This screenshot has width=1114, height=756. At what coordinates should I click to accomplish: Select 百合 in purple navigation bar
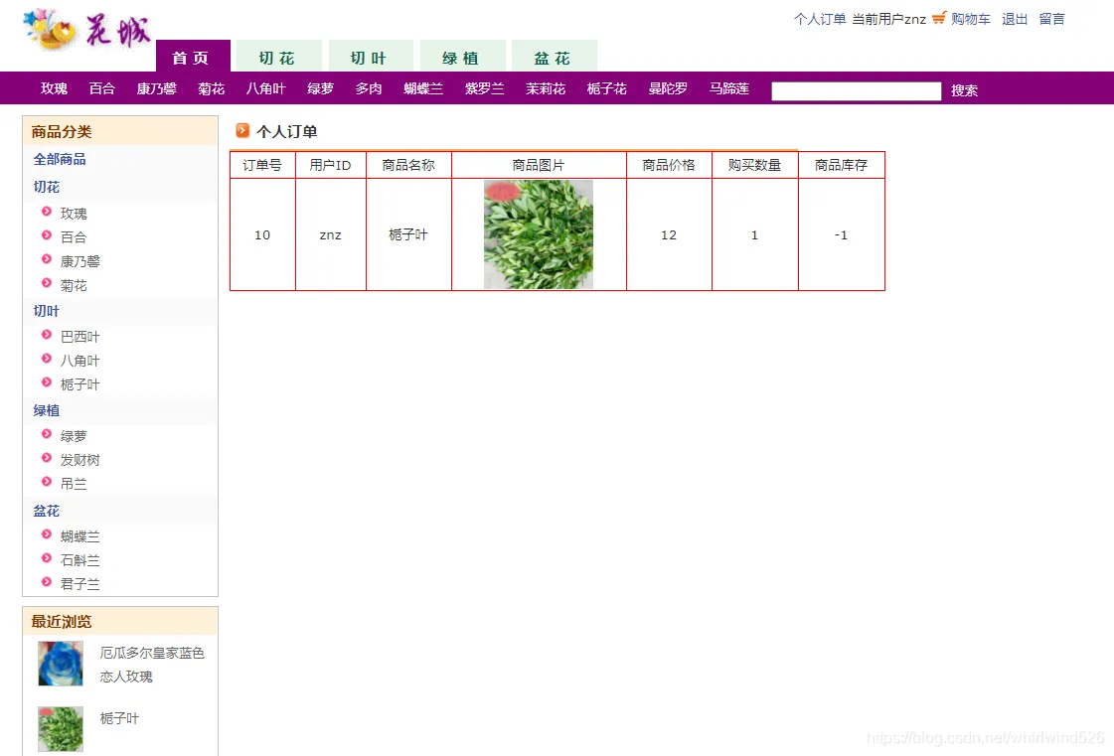pos(101,88)
